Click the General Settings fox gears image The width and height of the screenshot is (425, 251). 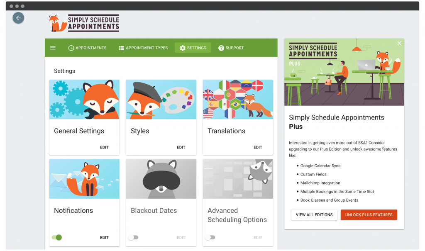tap(84, 99)
